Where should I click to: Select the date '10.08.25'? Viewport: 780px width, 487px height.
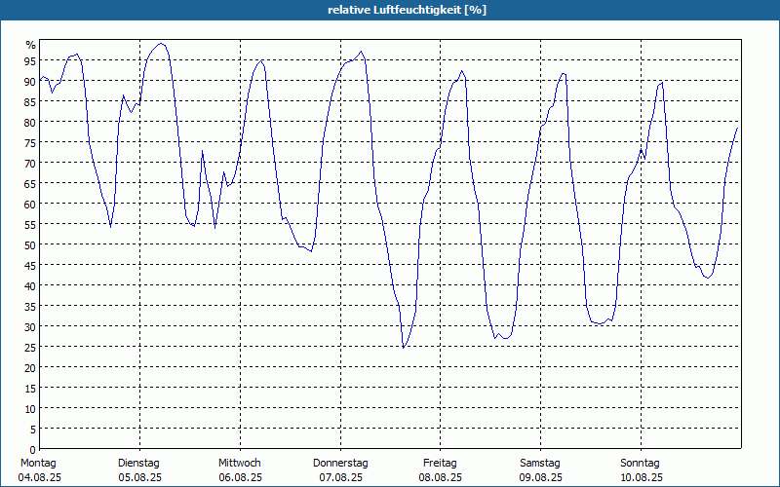pos(642,477)
